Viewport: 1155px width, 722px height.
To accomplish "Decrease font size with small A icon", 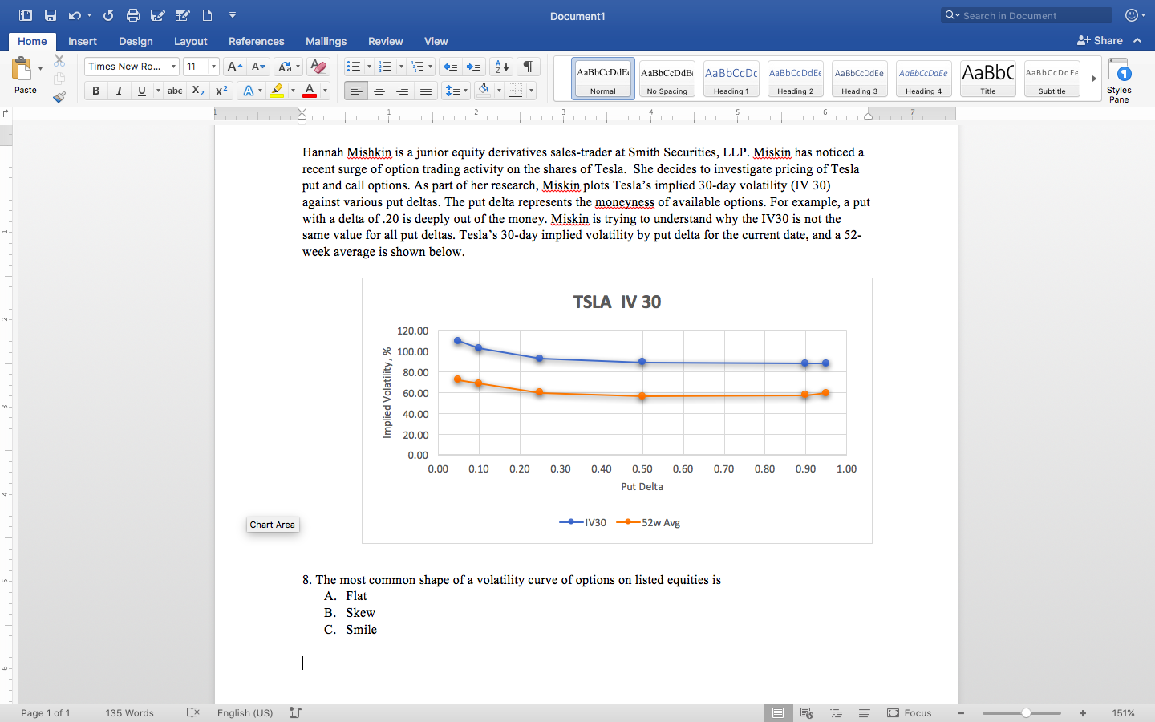I will point(258,67).
